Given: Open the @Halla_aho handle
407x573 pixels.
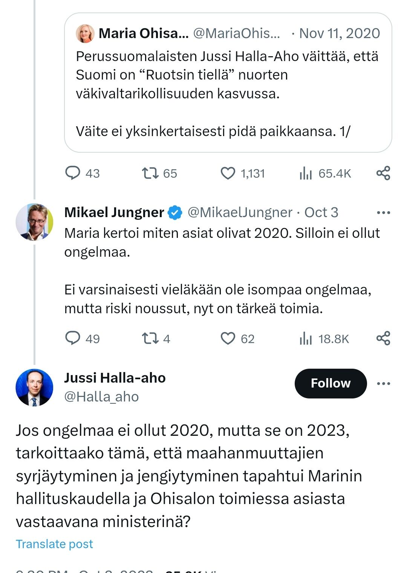Looking at the screenshot, I should click(101, 397).
